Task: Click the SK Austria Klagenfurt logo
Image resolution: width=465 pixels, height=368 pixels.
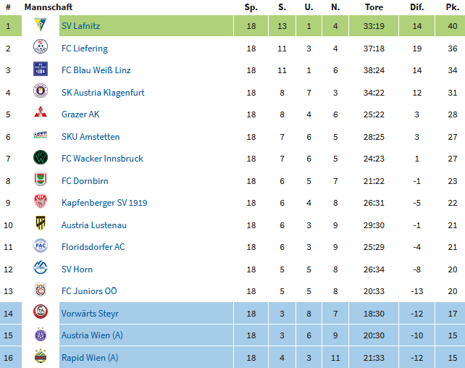Action: tap(41, 91)
